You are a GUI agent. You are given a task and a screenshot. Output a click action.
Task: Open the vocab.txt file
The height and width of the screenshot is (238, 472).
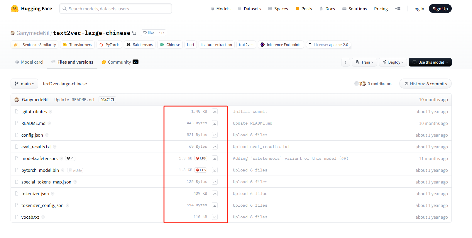click(x=30, y=217)
